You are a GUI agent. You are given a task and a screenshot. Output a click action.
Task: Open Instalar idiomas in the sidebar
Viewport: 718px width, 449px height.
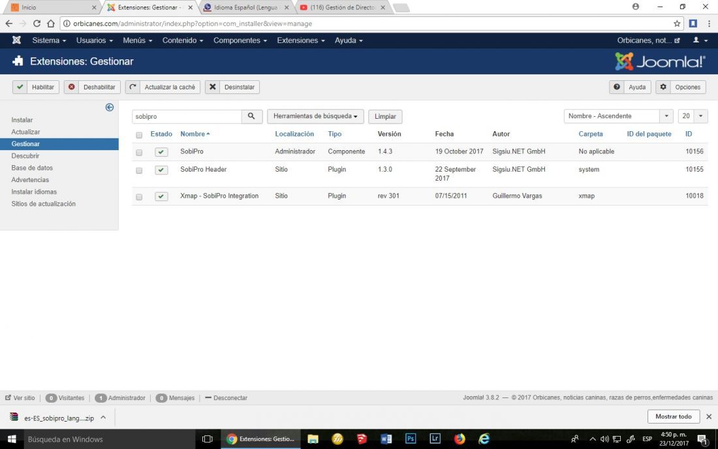tap(35, 192)
